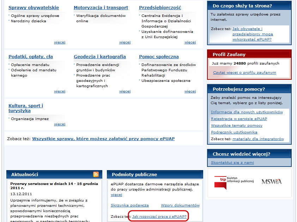This screenshot has height=222, width=297.
Task: Select the Podmioty publiczne panel title
Action: coord(134,174)
